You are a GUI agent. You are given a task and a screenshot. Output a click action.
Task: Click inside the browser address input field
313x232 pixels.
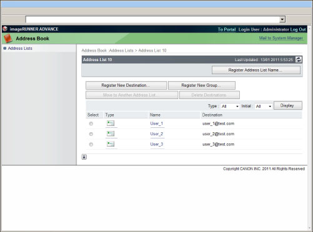[152, 19]
